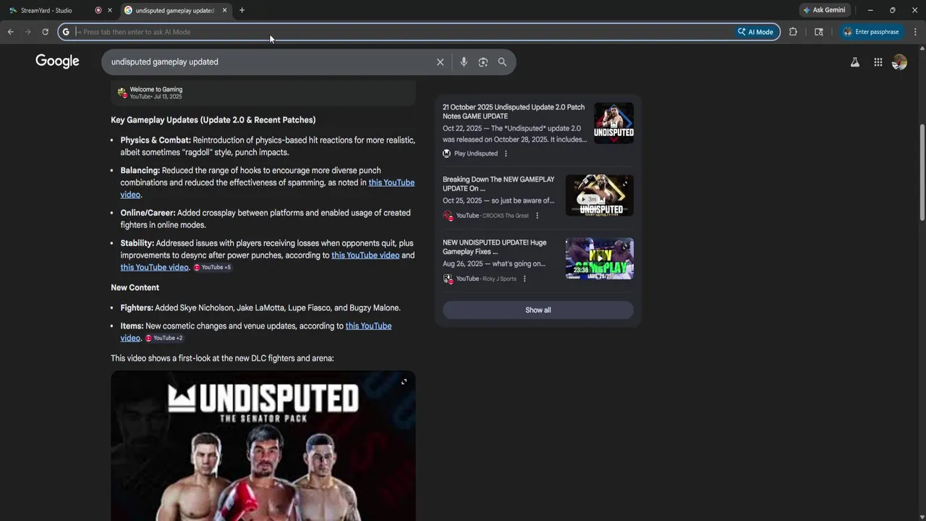Click Play Undisputed source icon

[x=446, y=153]
